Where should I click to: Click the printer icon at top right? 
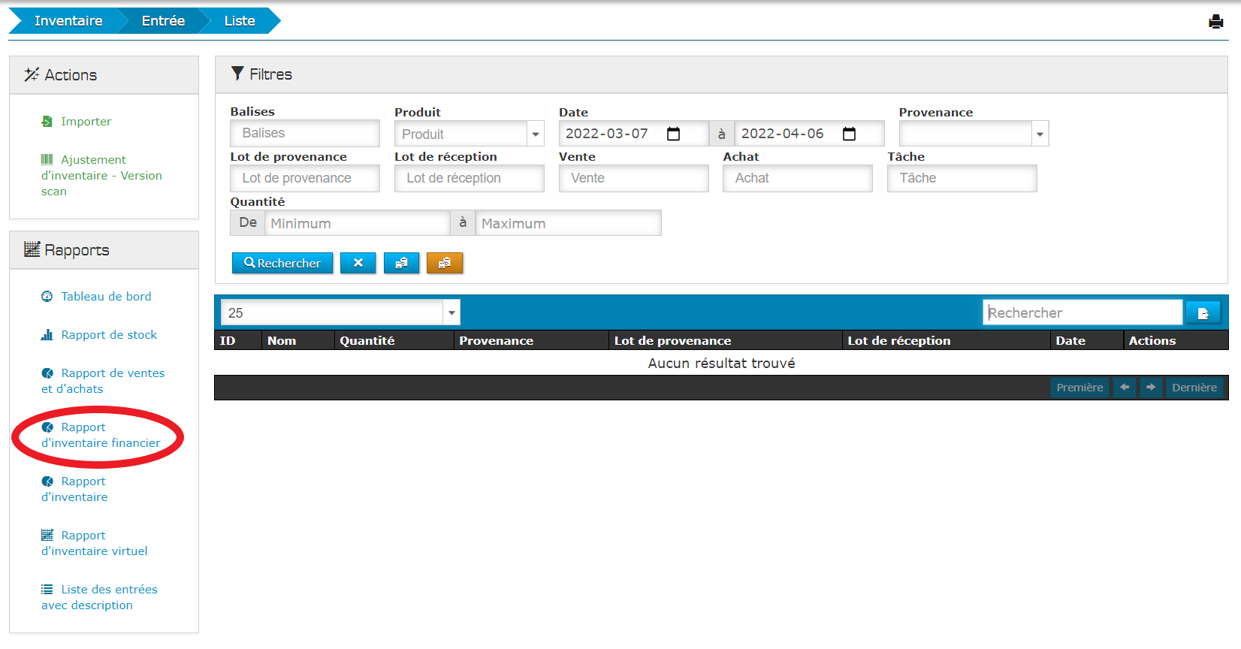(1215, 22)
